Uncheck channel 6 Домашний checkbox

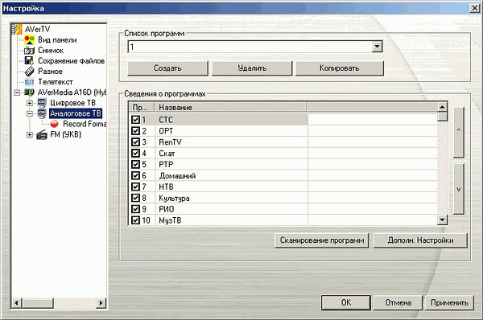click(135, 175)
